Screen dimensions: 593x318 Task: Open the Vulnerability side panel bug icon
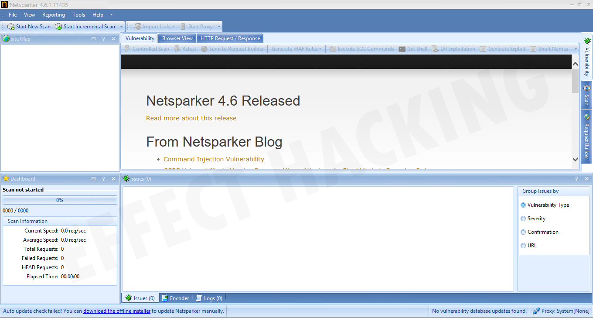pyautogui.click(x=587, y=41)
